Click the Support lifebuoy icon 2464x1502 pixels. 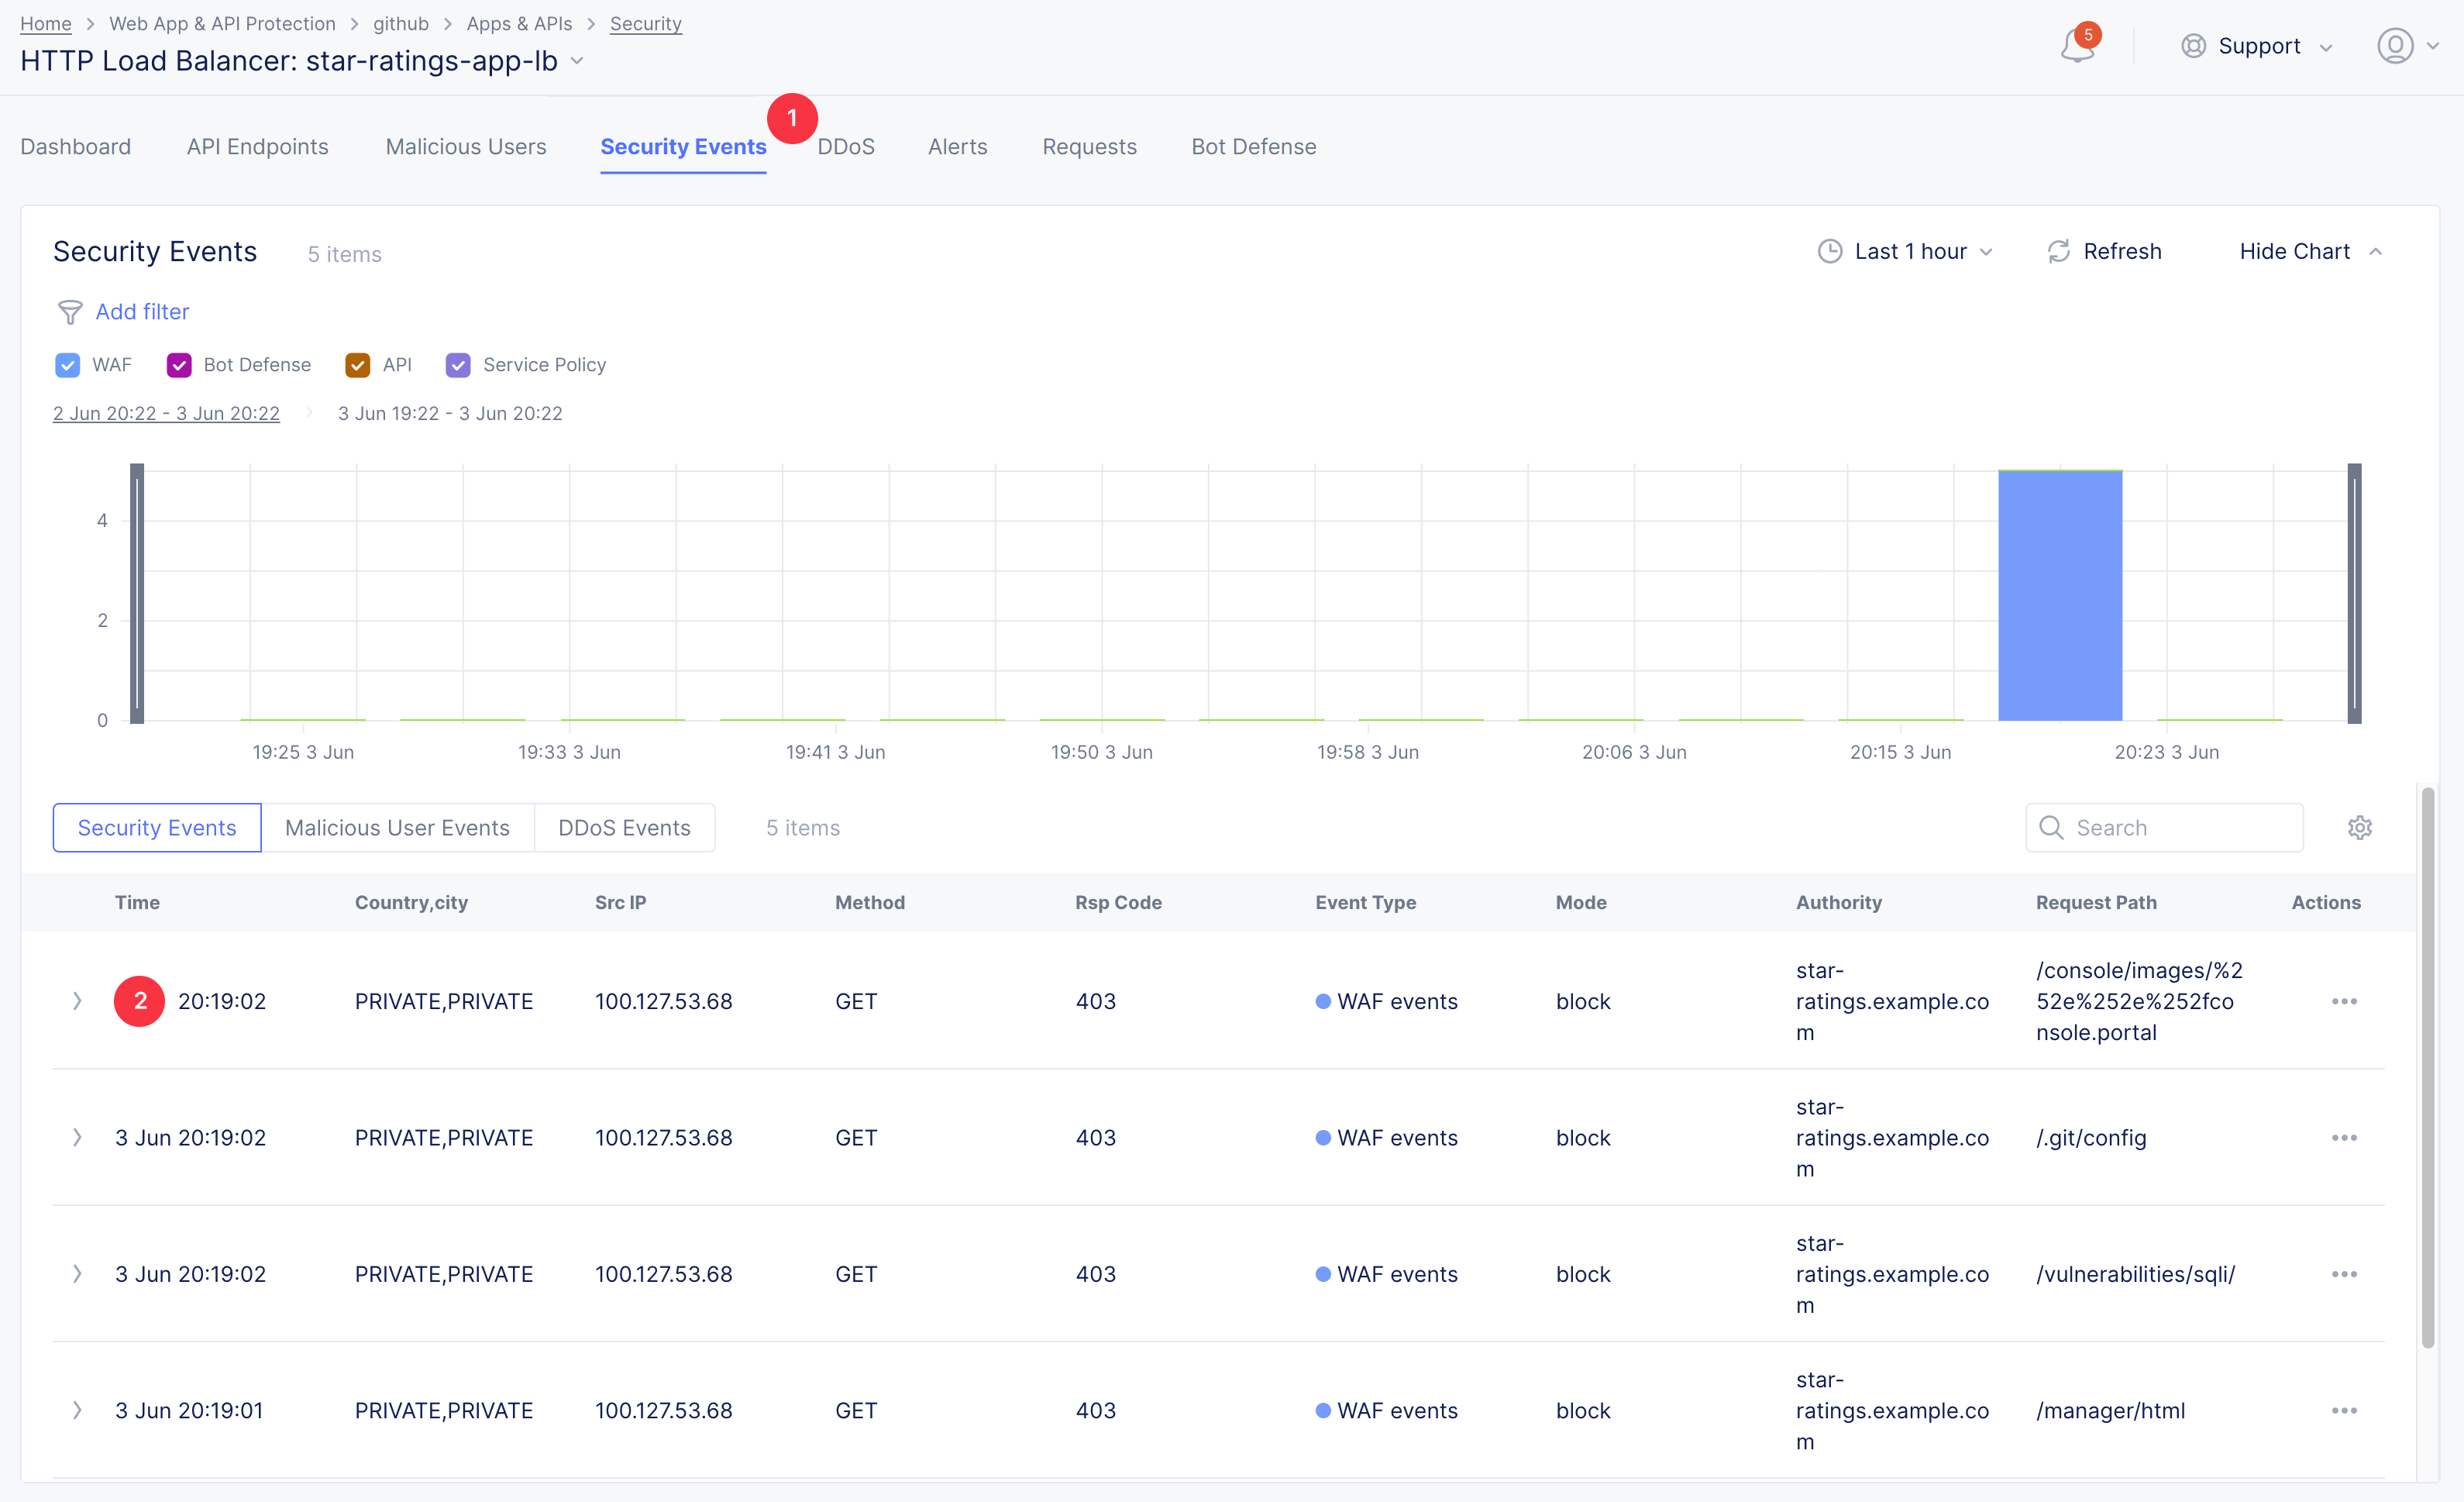(x=2193, y=46)
